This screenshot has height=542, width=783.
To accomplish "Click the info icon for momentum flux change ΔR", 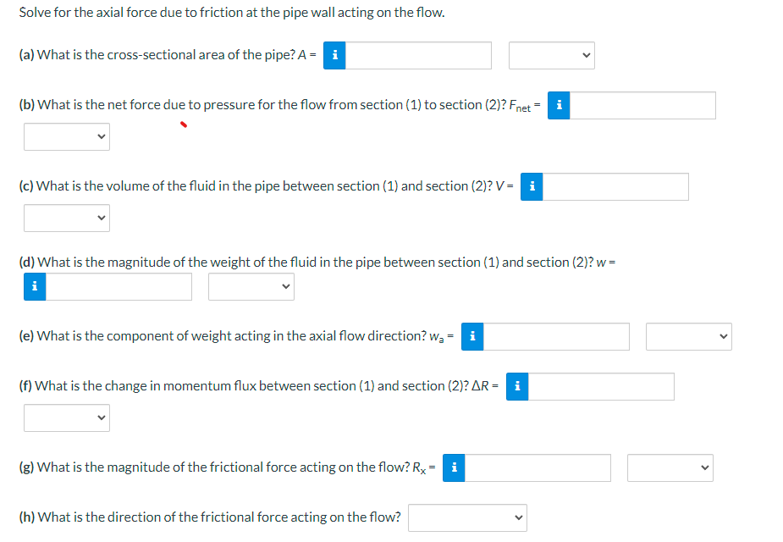I will click(x=516, y=386).
